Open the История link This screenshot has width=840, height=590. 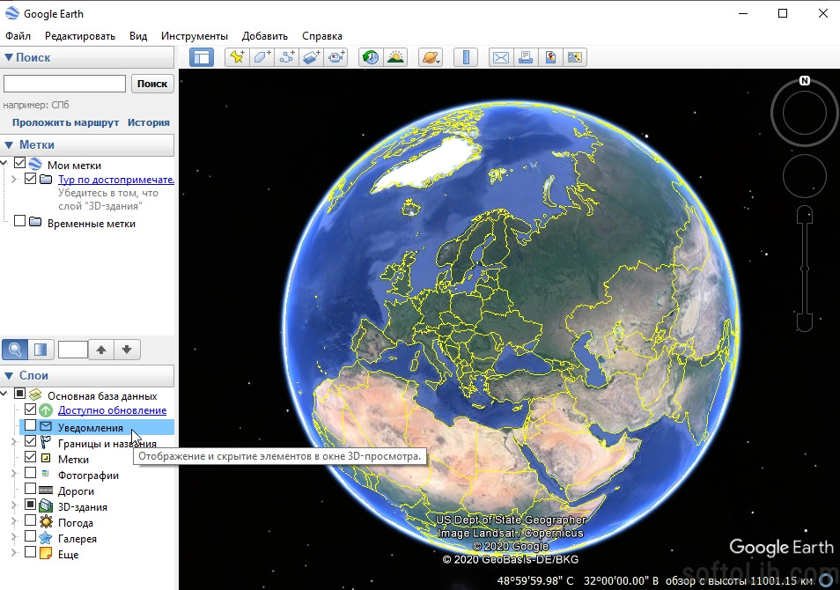click(149, 122)
